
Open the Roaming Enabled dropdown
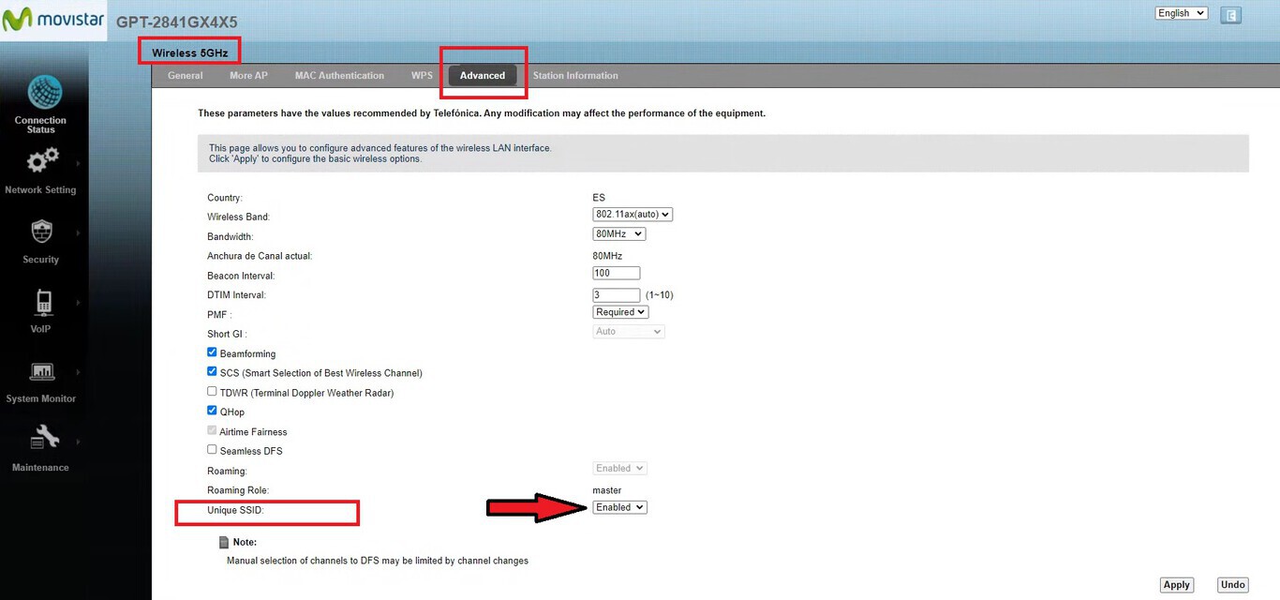(620, 468)
